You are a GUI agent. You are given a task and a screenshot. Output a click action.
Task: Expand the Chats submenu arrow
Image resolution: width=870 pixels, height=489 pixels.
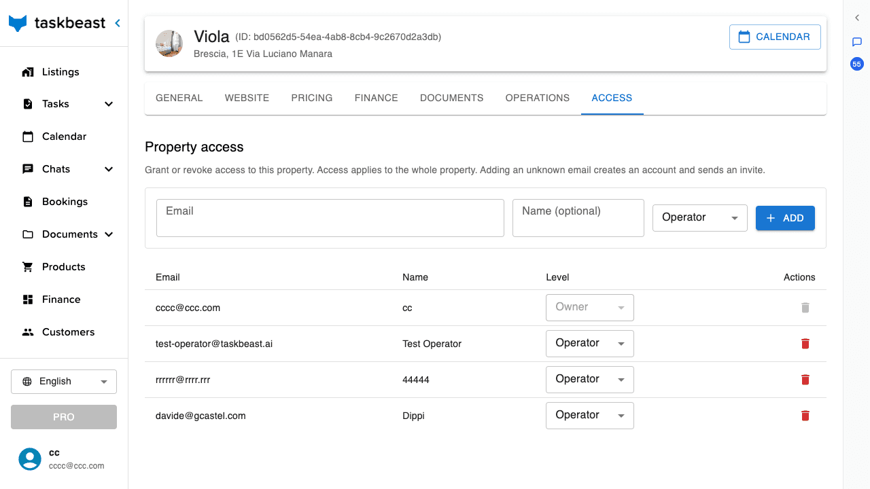click(x=109, y=169)
